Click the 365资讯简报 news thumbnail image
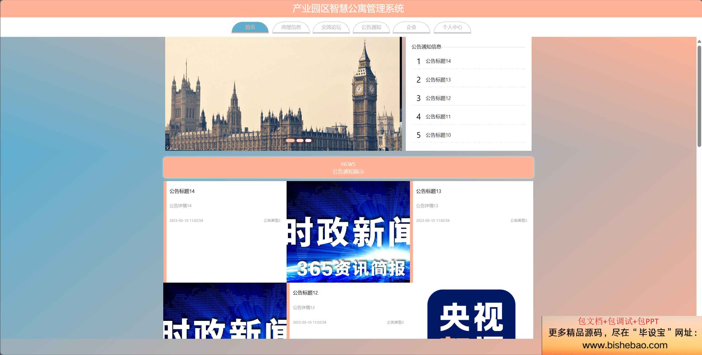The height and width of the screenshot is (355, 702). point(348,232)
